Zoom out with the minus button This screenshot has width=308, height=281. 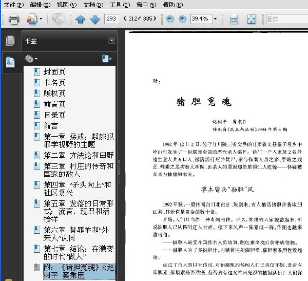[170, 19]
